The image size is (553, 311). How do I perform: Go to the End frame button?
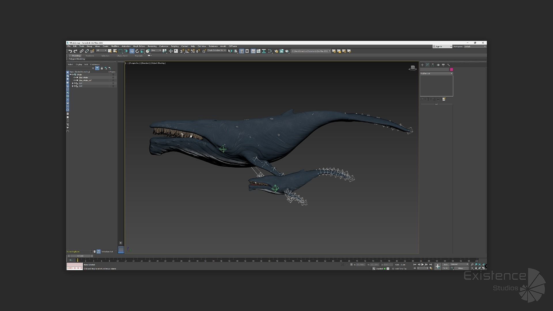(x=431, y=265)
